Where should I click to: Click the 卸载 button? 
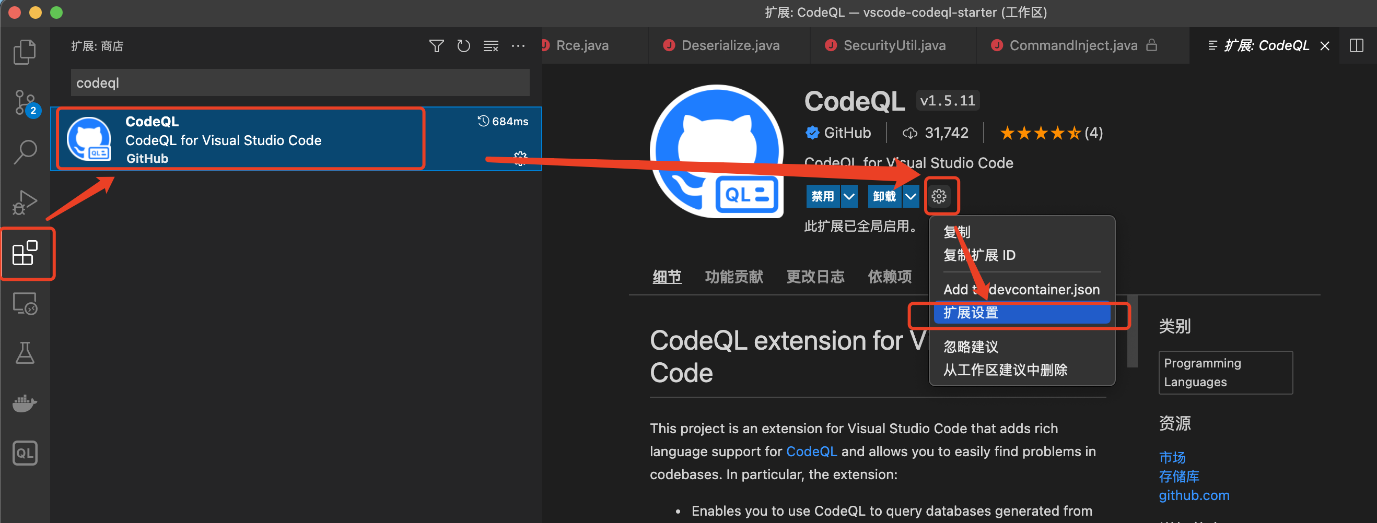click(x=884, y=196)
